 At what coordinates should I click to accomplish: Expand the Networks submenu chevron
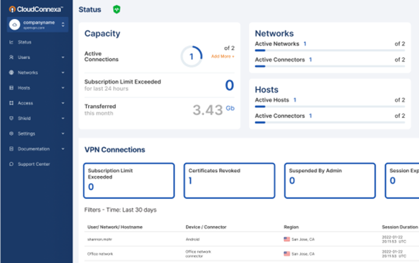click(x=63, y=72)
